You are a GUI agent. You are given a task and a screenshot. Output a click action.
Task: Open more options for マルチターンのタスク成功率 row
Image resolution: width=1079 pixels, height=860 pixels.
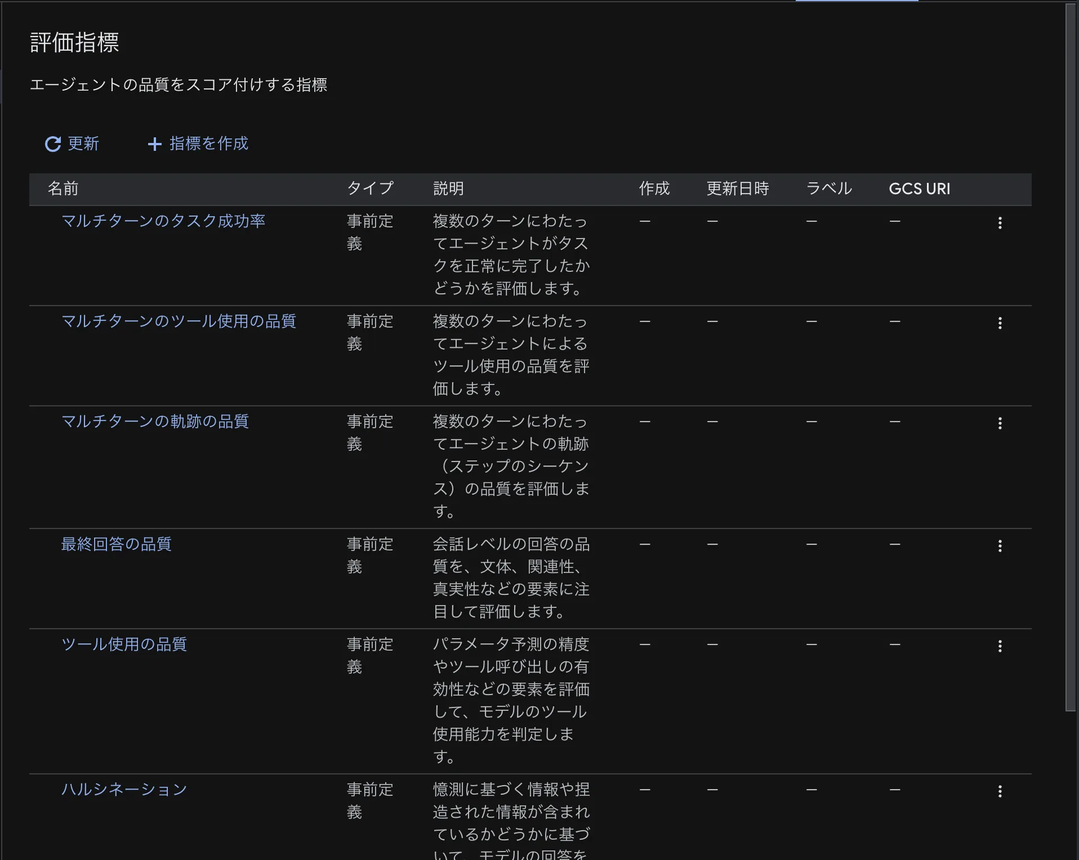1000,223
